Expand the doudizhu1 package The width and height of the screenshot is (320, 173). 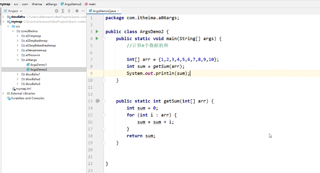(18, 74)
